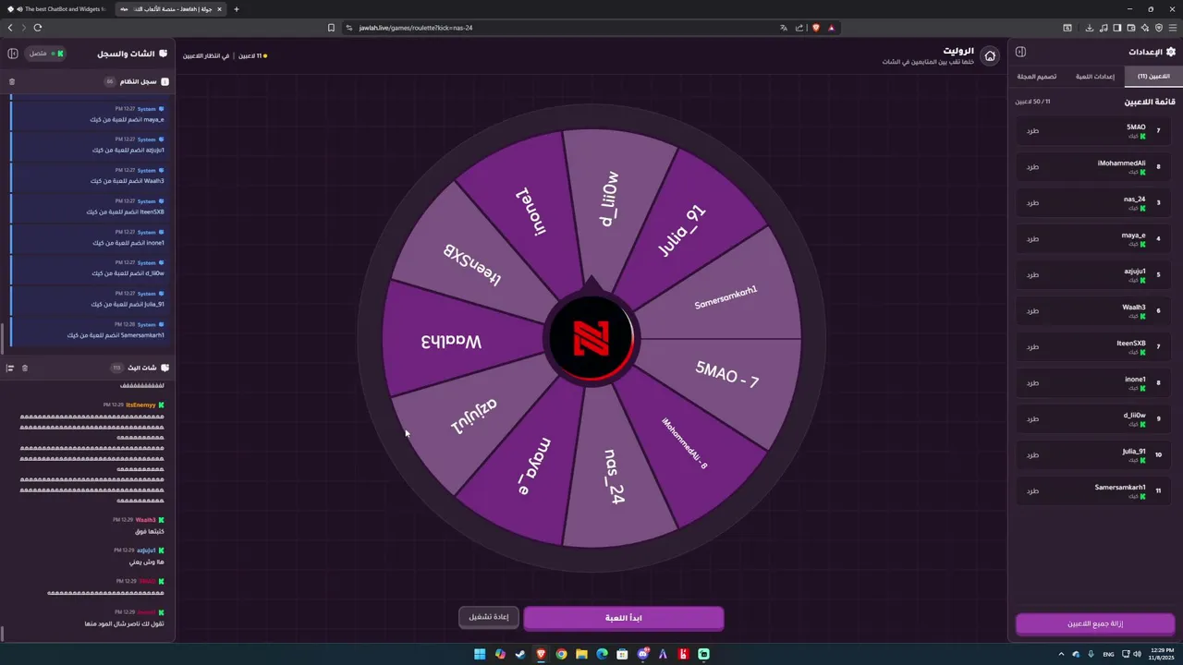Show hidden system tray icons
Image resolution: width=1183 pixels, height=665 pixels.
(x=1062, y=654)
